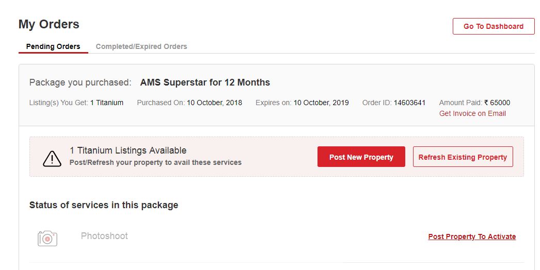The width and height of the screenshot is (540, 270).
Task: Click the Status of services heading
Action: coord(104,205)
